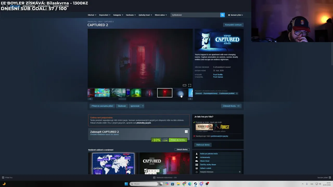The width and height of the screenshot is (333, 187).
Task: Enter fullscreen on the media player
Action: [190, 85]
